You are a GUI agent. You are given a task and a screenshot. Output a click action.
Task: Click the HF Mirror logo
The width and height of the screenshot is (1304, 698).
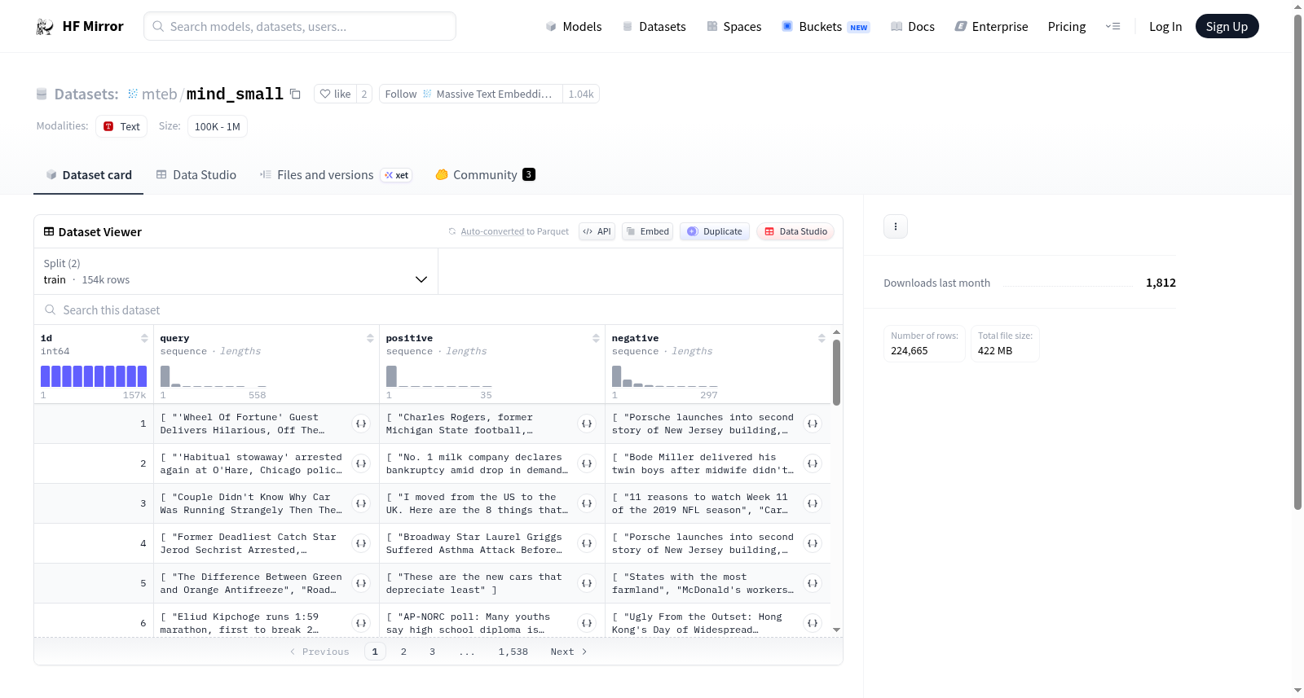(80, 26)
